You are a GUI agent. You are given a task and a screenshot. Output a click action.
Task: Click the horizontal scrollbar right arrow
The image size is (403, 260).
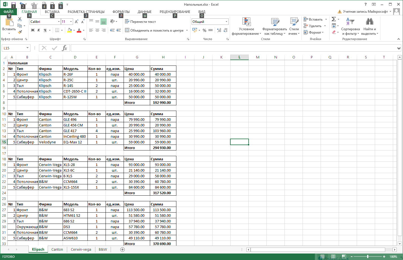[395, 250]
